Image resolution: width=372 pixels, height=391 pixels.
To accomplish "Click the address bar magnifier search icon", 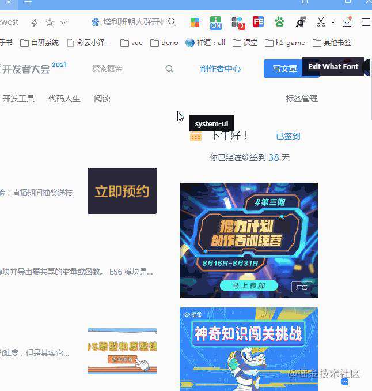I will (x=172, y=22).
